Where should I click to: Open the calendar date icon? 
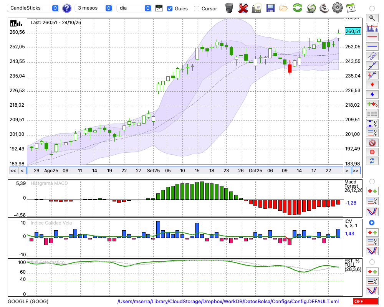tap(350, 8)
